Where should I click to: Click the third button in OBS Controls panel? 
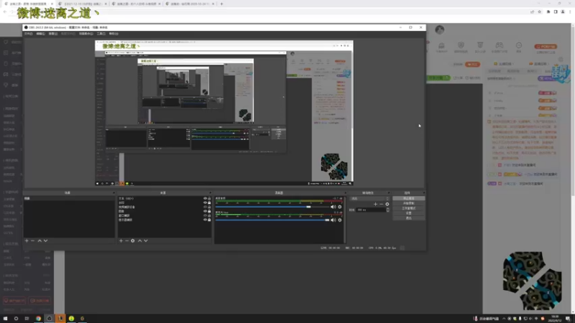pos(408,208)
